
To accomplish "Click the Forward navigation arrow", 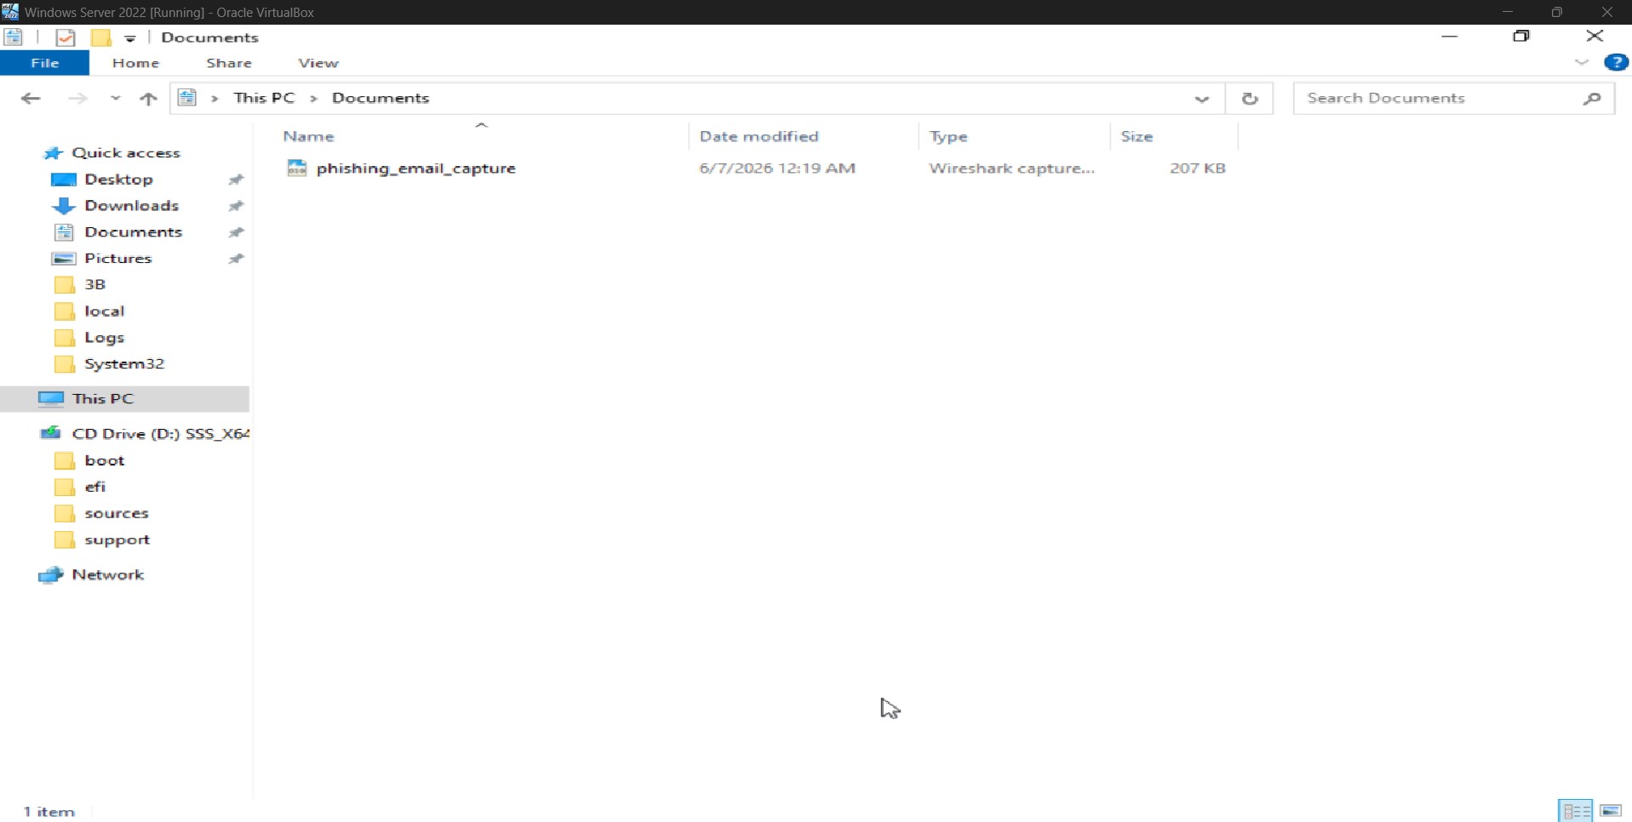I will (77, 98).
